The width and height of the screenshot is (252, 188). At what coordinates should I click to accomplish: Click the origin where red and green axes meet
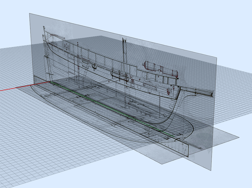click(50, 82)
